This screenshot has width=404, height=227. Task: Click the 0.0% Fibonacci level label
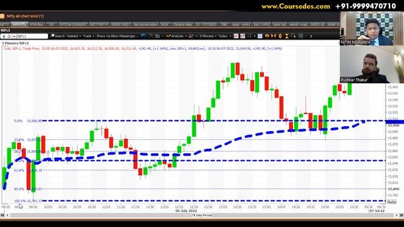pyautogui.click(x=18, y=120)
